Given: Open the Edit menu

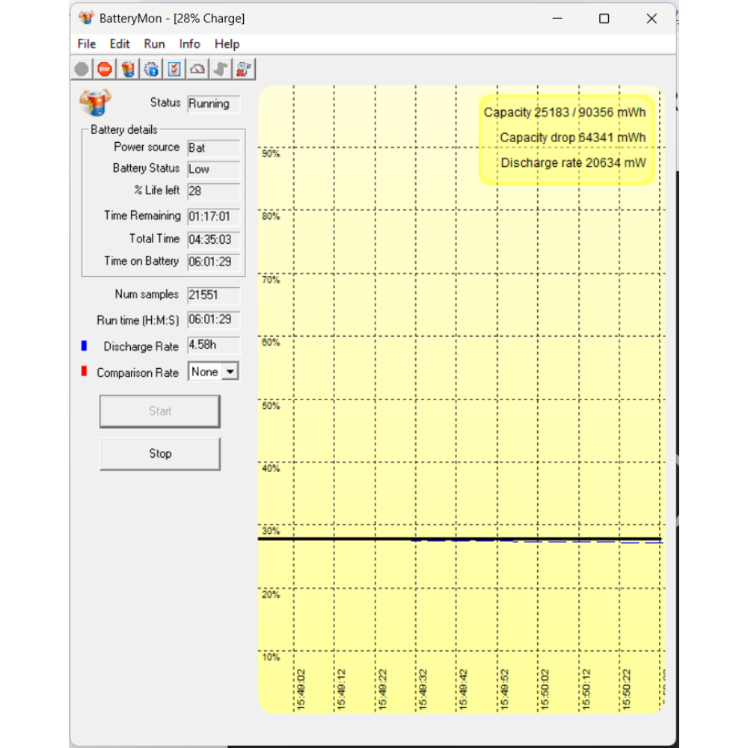Looking at the screenshot, I should 119,44.
